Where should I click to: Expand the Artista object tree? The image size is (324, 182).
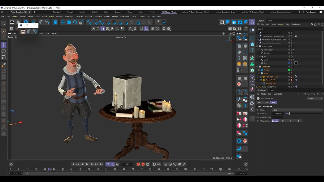[x=259, y=70]
